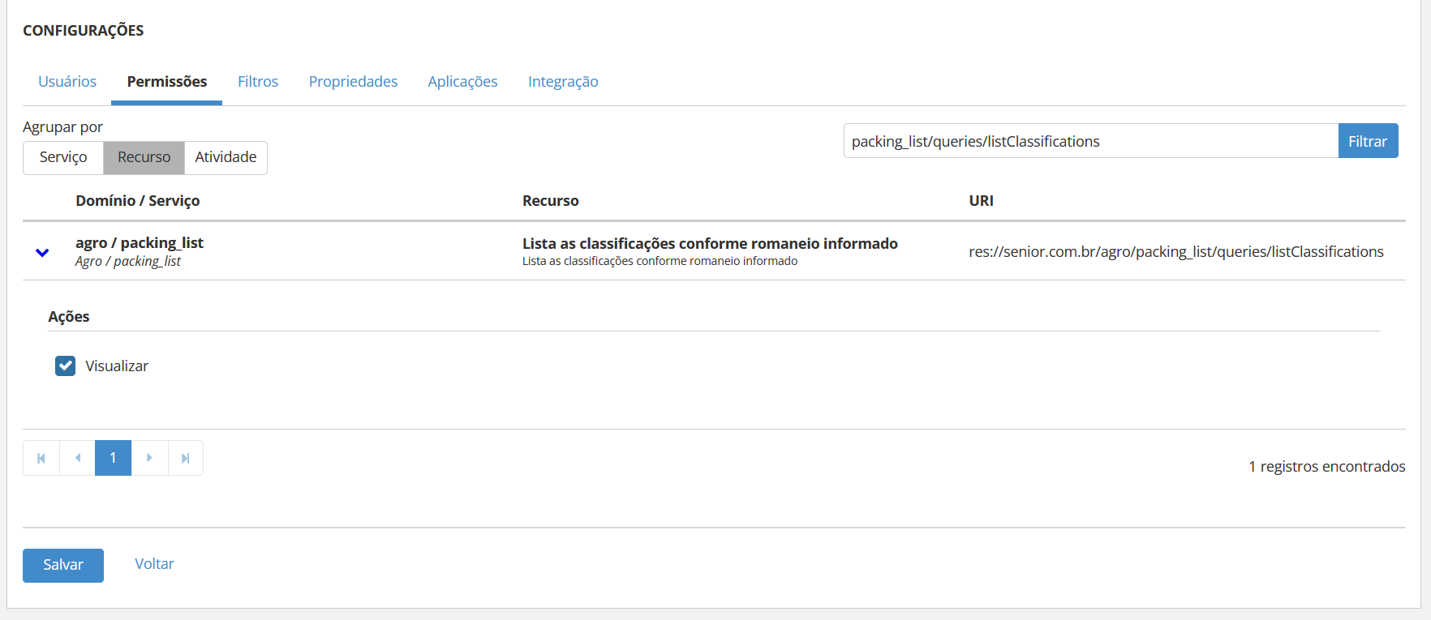
Task: Click the Recurso column header
Action: pos(551,201)
